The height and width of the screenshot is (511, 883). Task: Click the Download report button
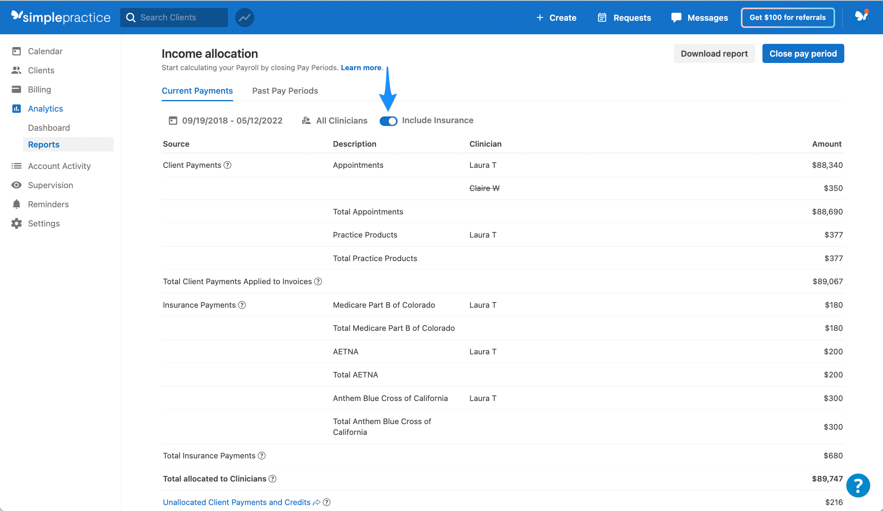[714, 53]
